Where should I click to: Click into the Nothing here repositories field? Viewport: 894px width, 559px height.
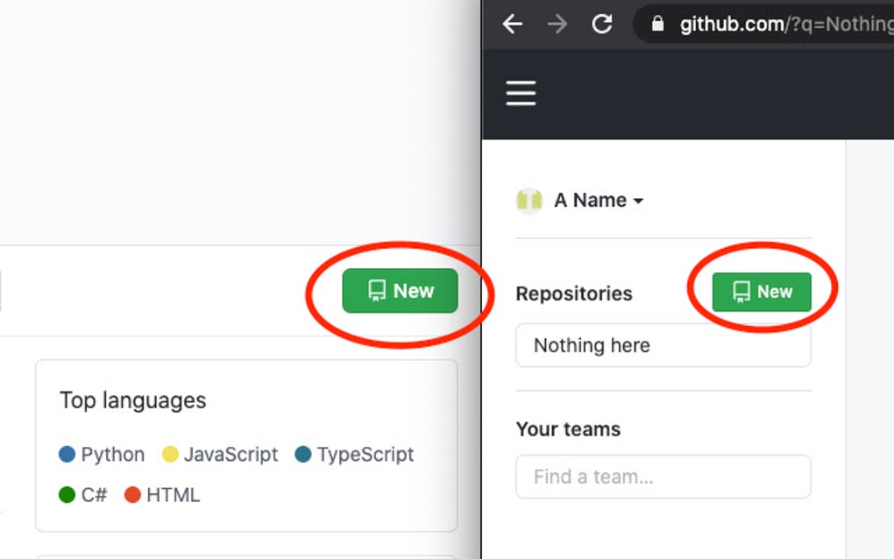pos(663,345)
